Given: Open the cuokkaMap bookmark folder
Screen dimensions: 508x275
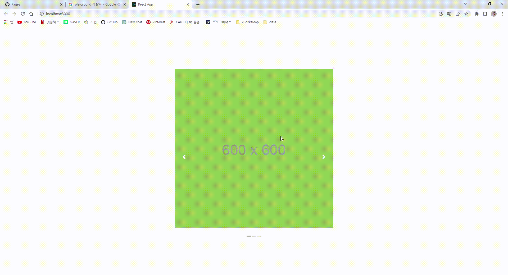Looking at the screenshot, I should (x=247, y=22).
